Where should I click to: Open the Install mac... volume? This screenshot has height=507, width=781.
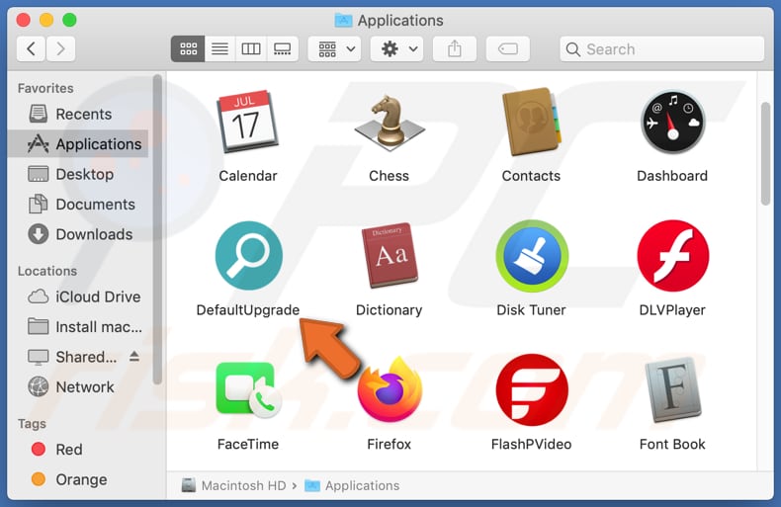pos(78,327)
